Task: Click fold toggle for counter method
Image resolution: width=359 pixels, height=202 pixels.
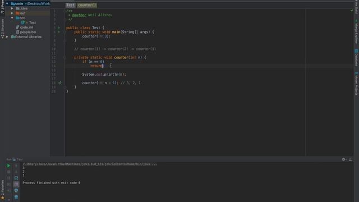Action: [x=65, y=57]
